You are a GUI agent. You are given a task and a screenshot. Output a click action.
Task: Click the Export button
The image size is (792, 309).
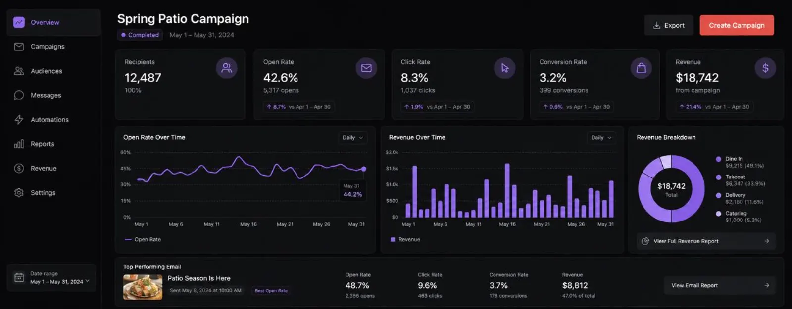click(x=669, y=25)
